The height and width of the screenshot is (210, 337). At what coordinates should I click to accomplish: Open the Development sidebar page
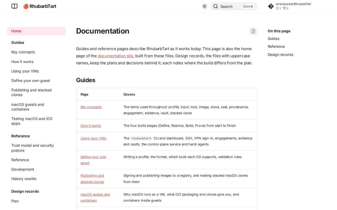click(x=23, y=169)
